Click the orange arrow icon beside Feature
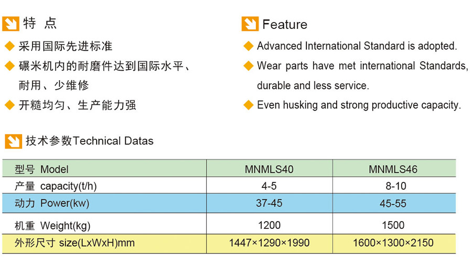The width and height of the screenshot is (472, 264). tap(250, 24)
